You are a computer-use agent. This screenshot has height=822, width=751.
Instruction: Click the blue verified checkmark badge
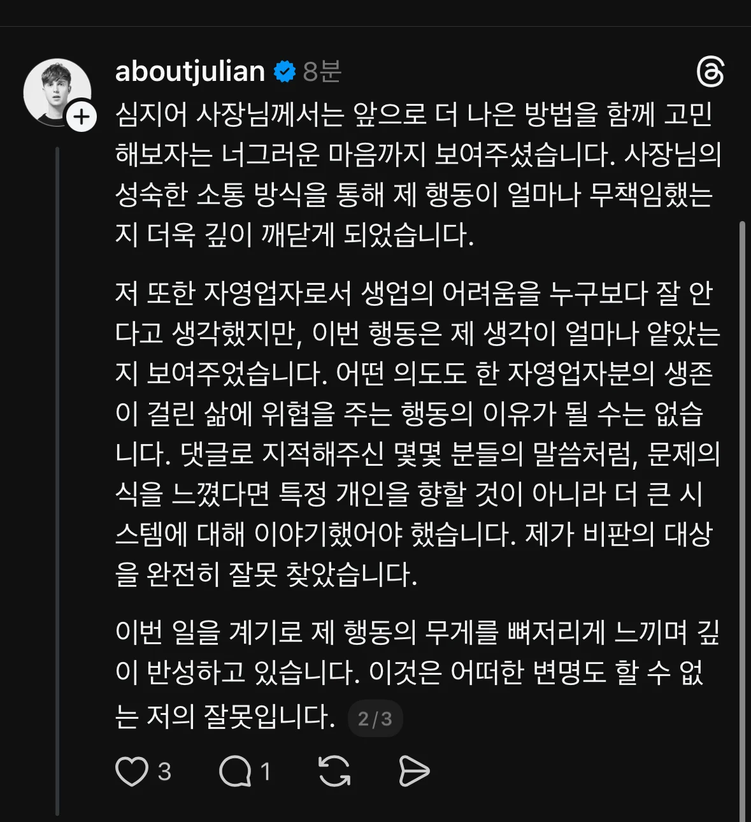(x=284, y=71)
